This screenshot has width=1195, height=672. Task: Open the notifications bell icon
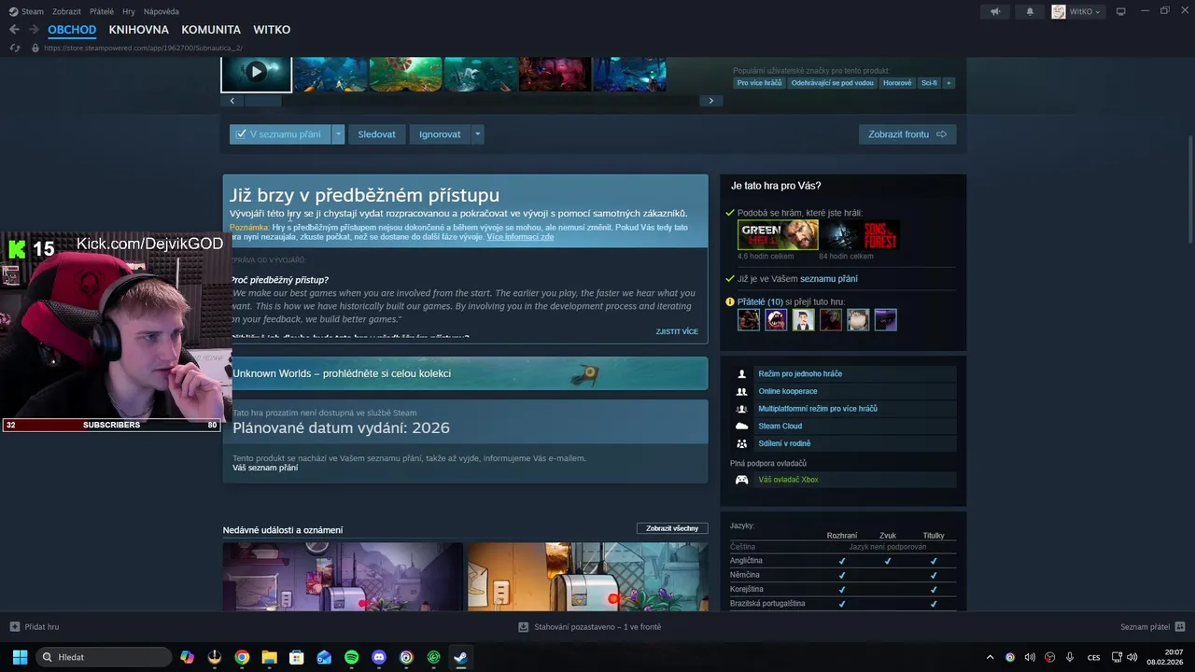coord(1030,11)
